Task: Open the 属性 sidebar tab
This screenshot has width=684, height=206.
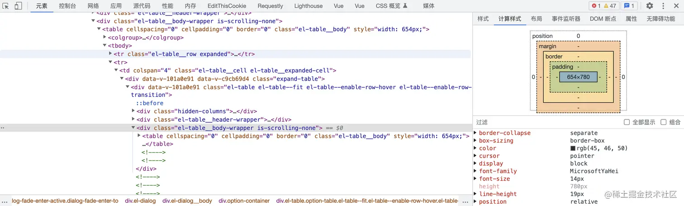Action: pos(632,19)
